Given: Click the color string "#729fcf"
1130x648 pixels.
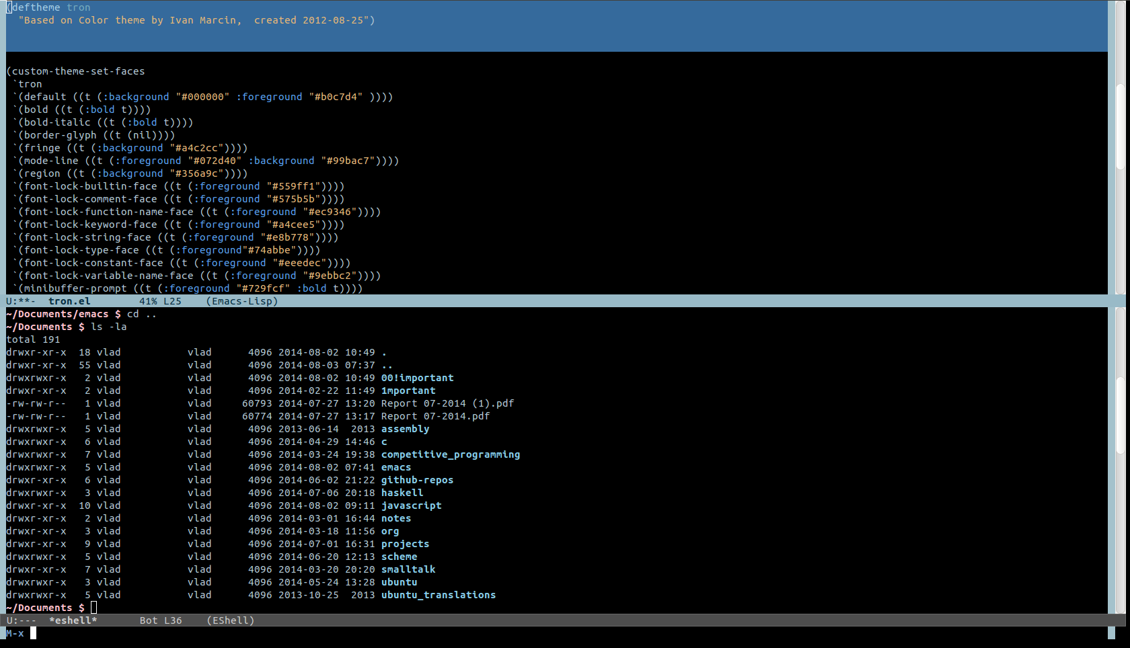Looking at the screenshot, I should 263,288.
